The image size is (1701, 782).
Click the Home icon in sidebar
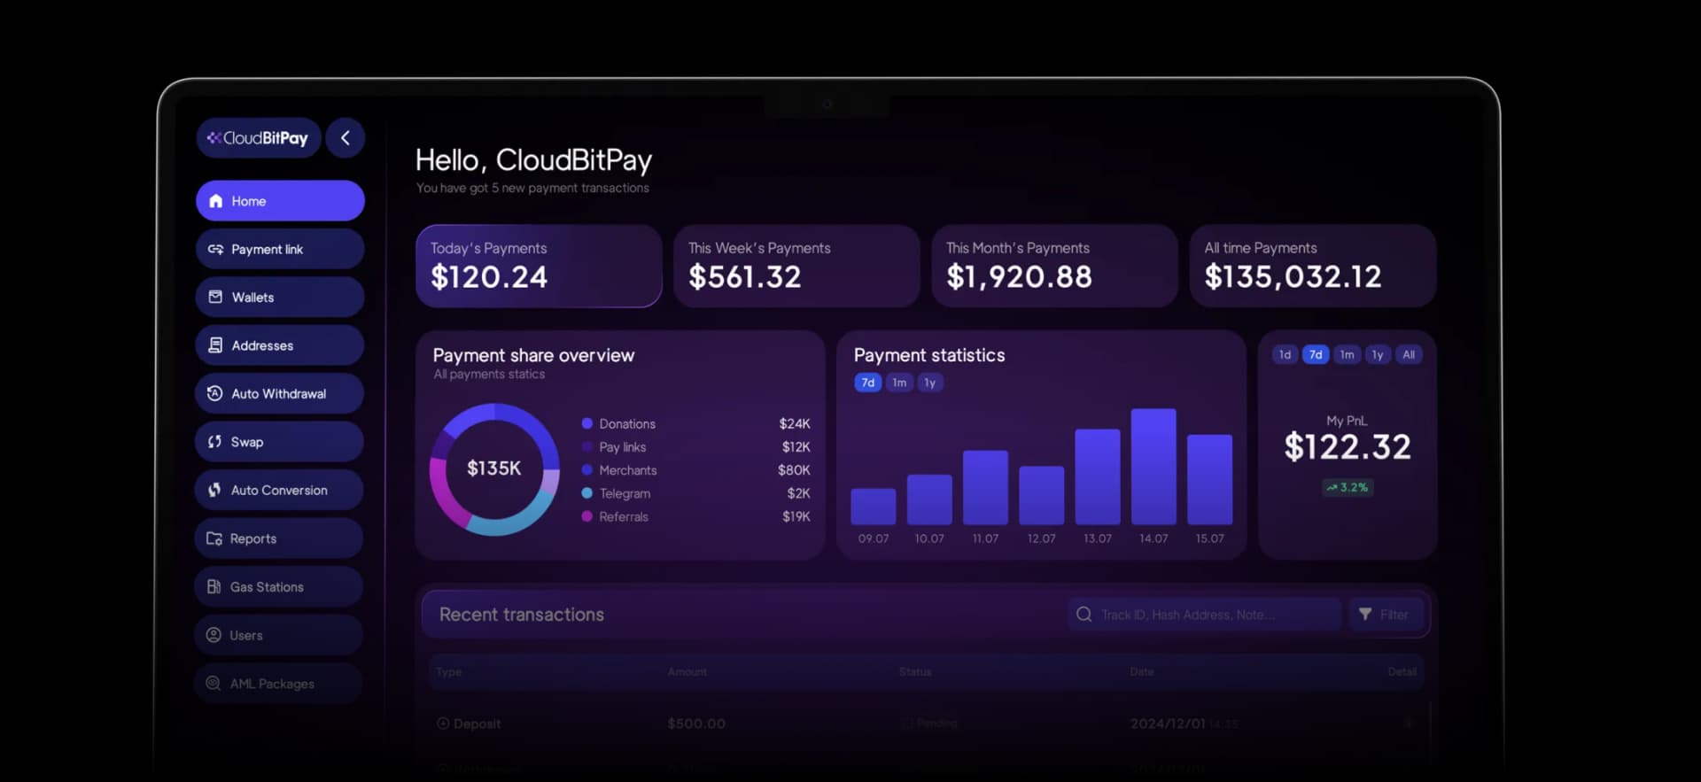(x=215, y=201)
